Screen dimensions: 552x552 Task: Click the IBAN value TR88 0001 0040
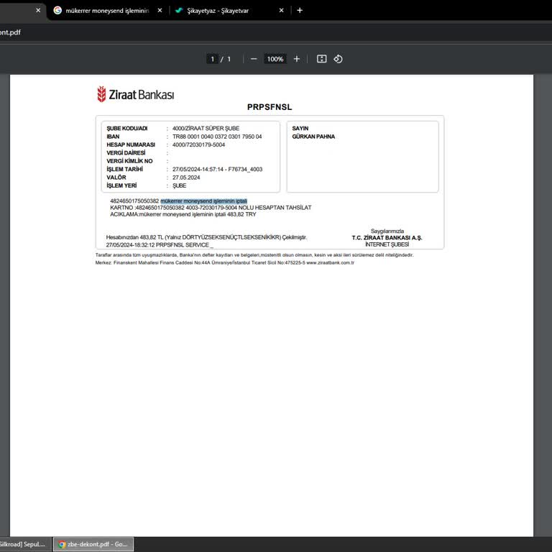(217, 137)
